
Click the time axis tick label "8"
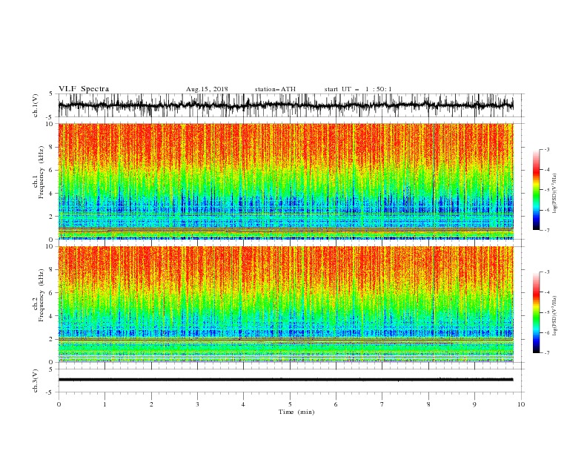[x=428, y=404]
